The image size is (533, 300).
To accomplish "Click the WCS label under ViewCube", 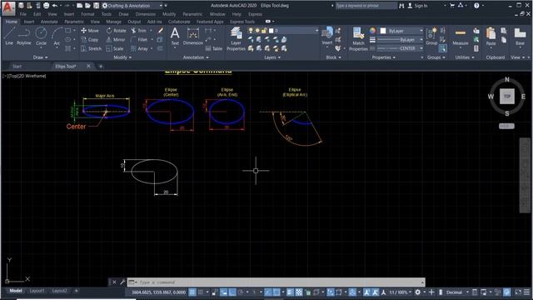I will point(506,126).
